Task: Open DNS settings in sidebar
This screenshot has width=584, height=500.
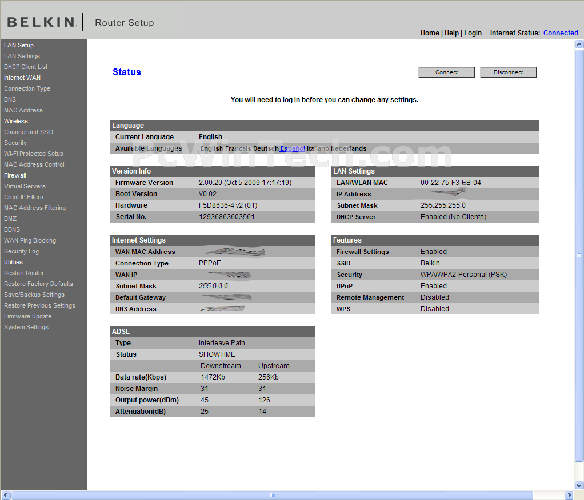Action: coord(10,99)
